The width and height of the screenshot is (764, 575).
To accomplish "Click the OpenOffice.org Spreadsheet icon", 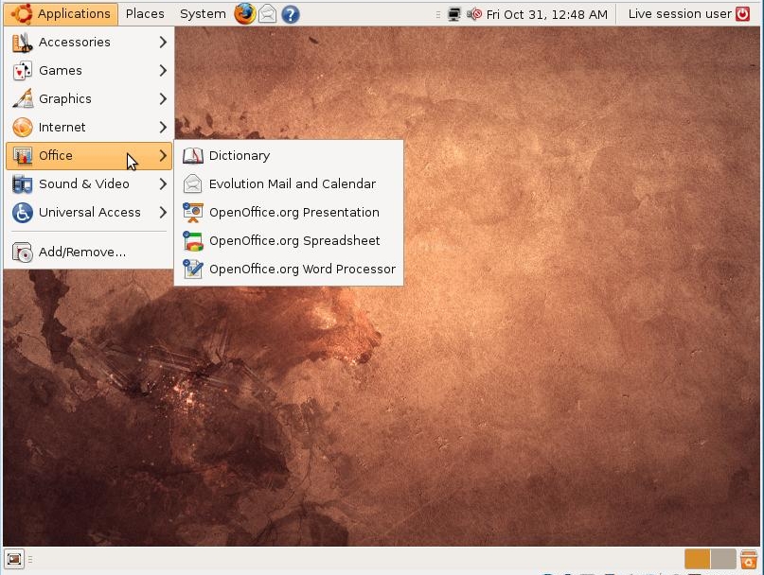I will [x=193, y=241].
